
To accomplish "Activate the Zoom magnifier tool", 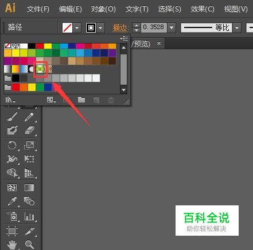I will pos(29,244).
